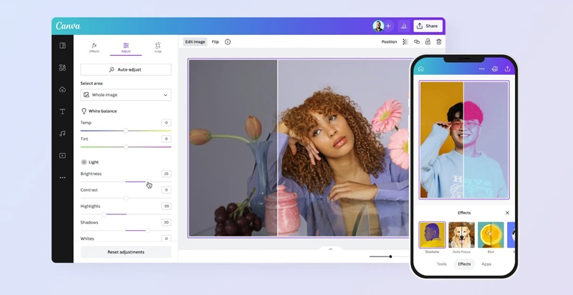
Task: Click the Flip button
Action: pos(216,42)
